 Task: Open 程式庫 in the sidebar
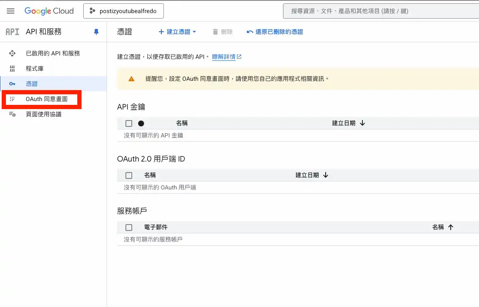point(53,69)
